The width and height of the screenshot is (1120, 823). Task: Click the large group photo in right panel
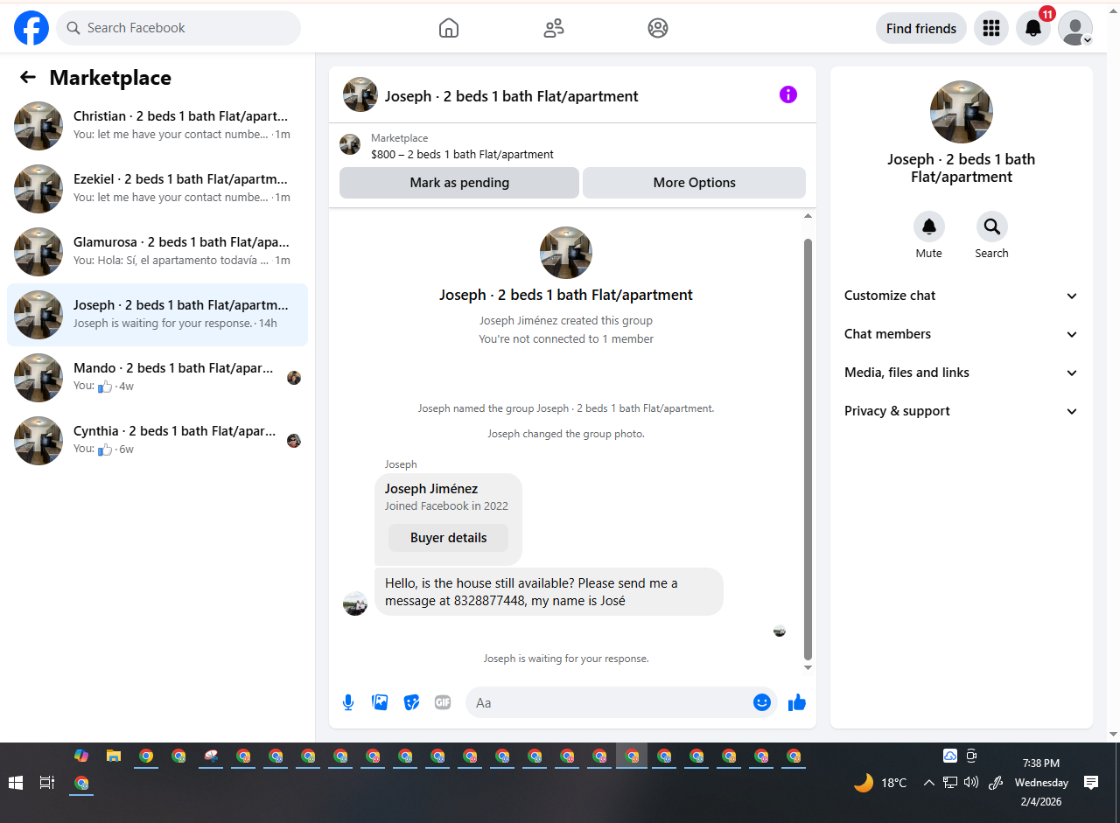[x=962, y=112]
